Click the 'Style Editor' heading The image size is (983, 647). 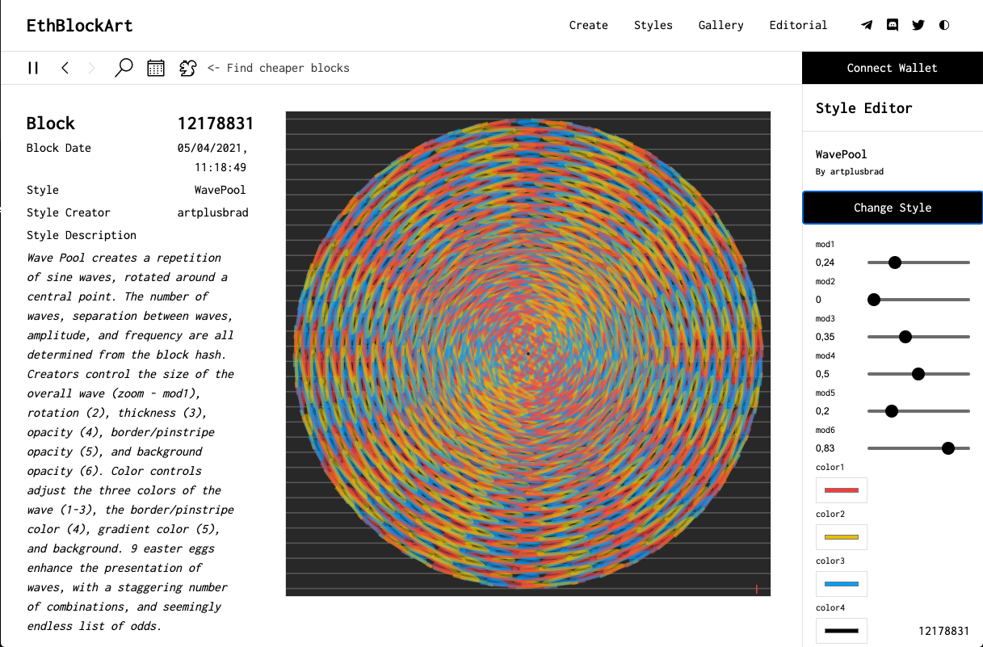(864, 108)
